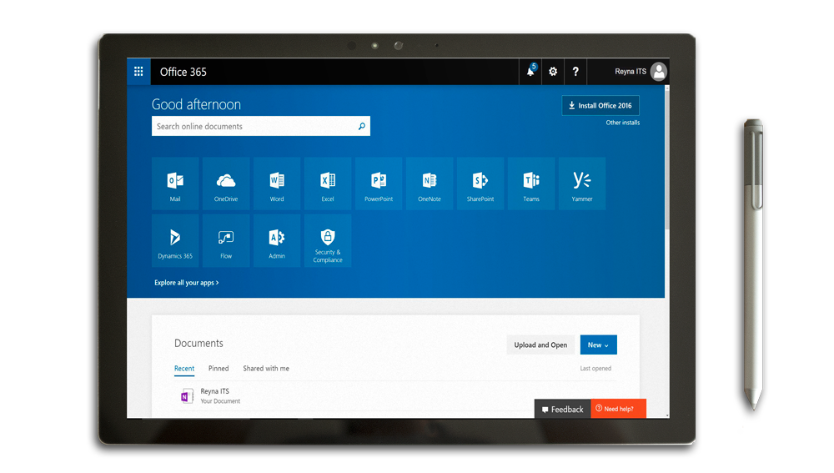Screen dimensions: 834x473
Task: Launch the Flow app tile
Action: pos(226,240)
